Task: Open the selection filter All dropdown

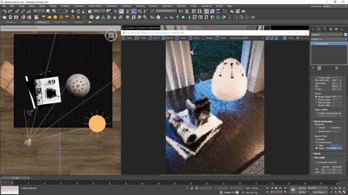Action: [x=39, y=11]
